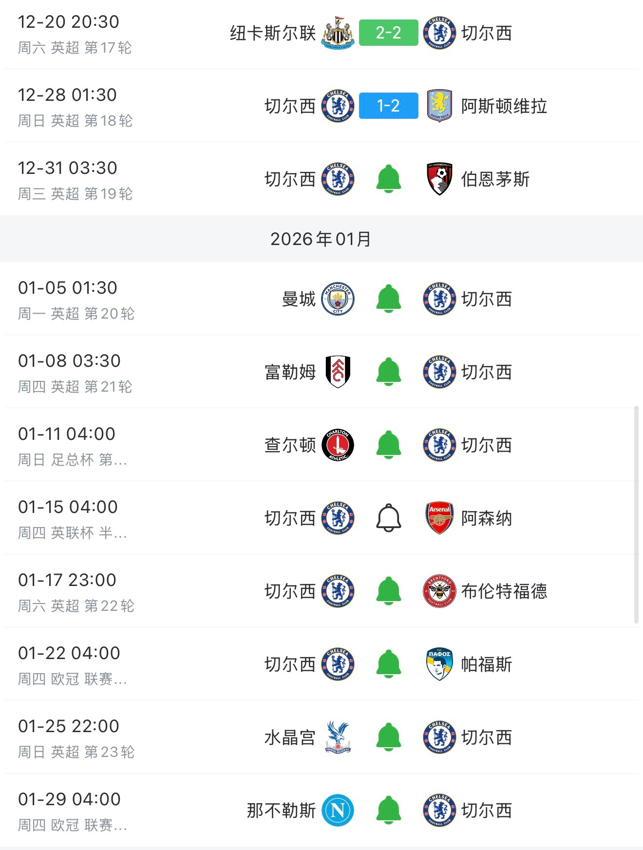The height and width of the screenshot is (850, 643).
Task: Open the Arsenal club crest
Action: point(439,518)
